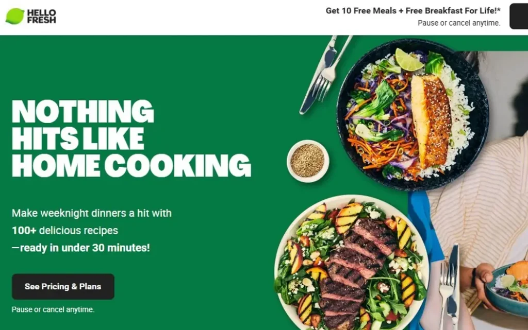Viewport: 528px width, 330px height.
Task: Open See Pricing & Plans
Action: (x=63, y=286)
